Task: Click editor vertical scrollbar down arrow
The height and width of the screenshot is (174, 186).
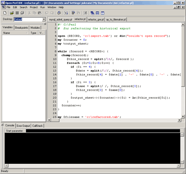Action: point(183,116)
